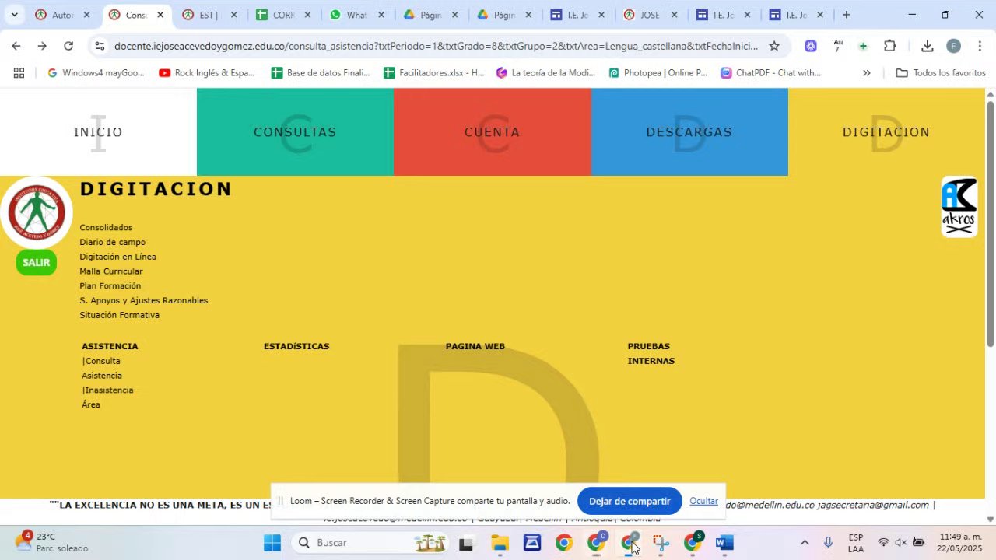Open the Akros logo icon
This screenshot has height=560, width=996.
959,207
